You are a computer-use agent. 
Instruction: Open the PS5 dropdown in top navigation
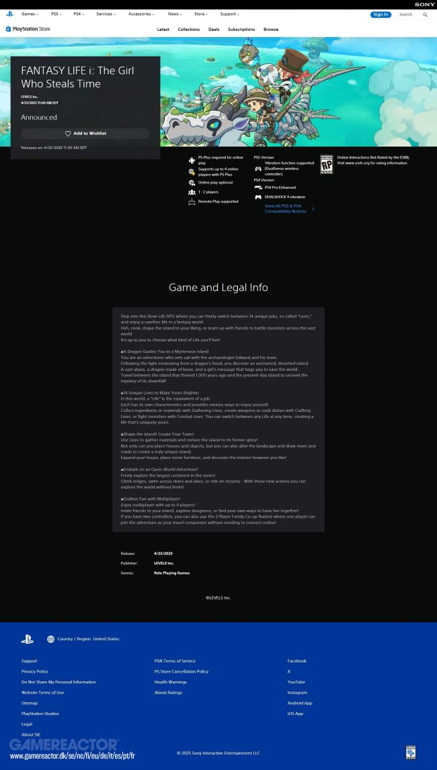(x=56, y=14)
